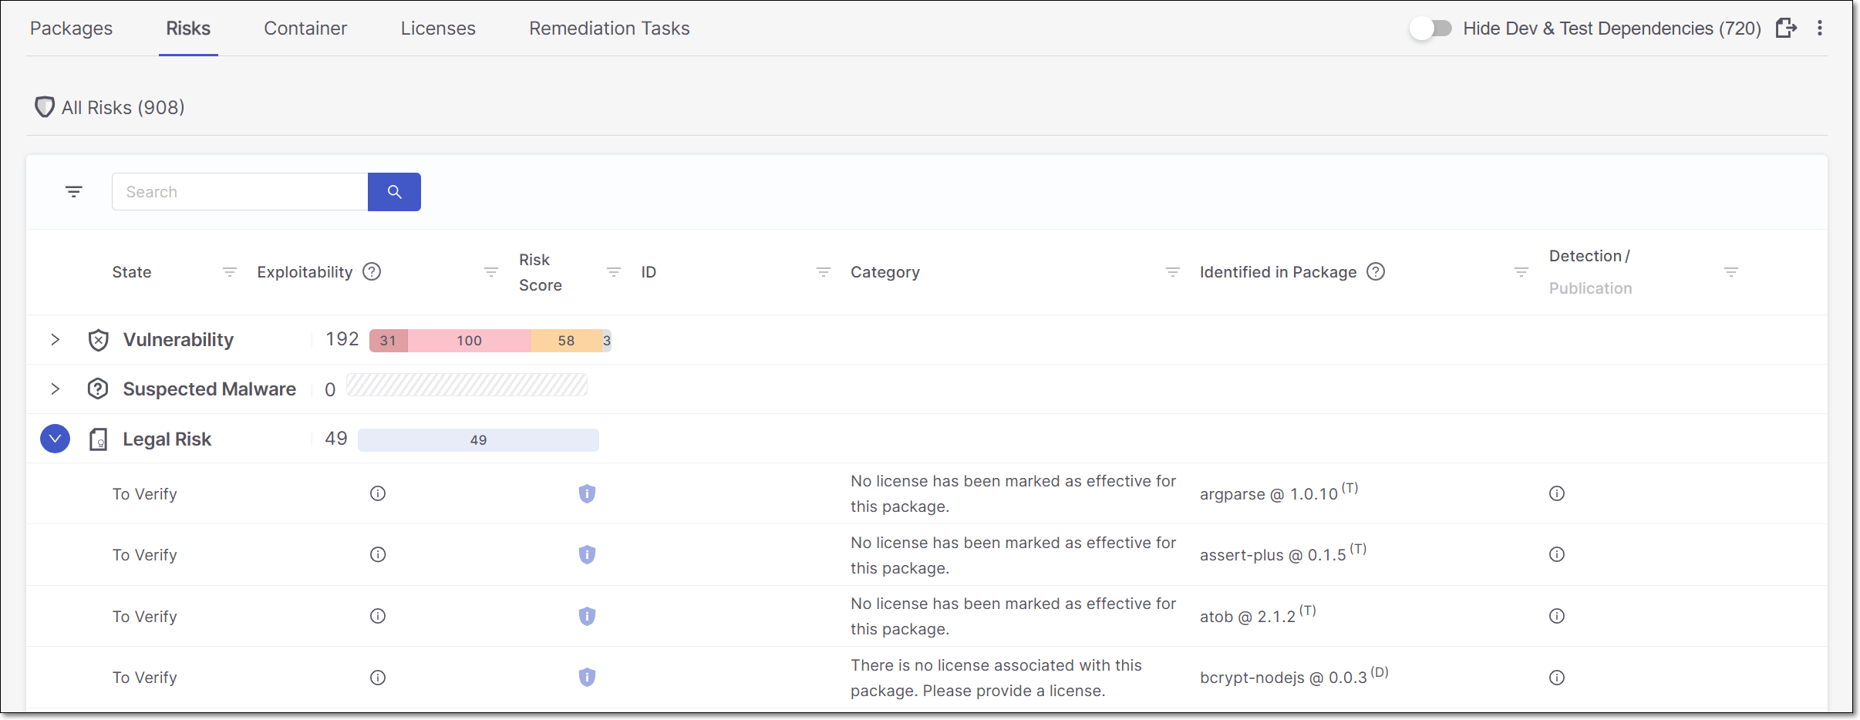Click the high segment showing 100
This screenshot has width=1860, height=720.
click(x=469, y=341)
